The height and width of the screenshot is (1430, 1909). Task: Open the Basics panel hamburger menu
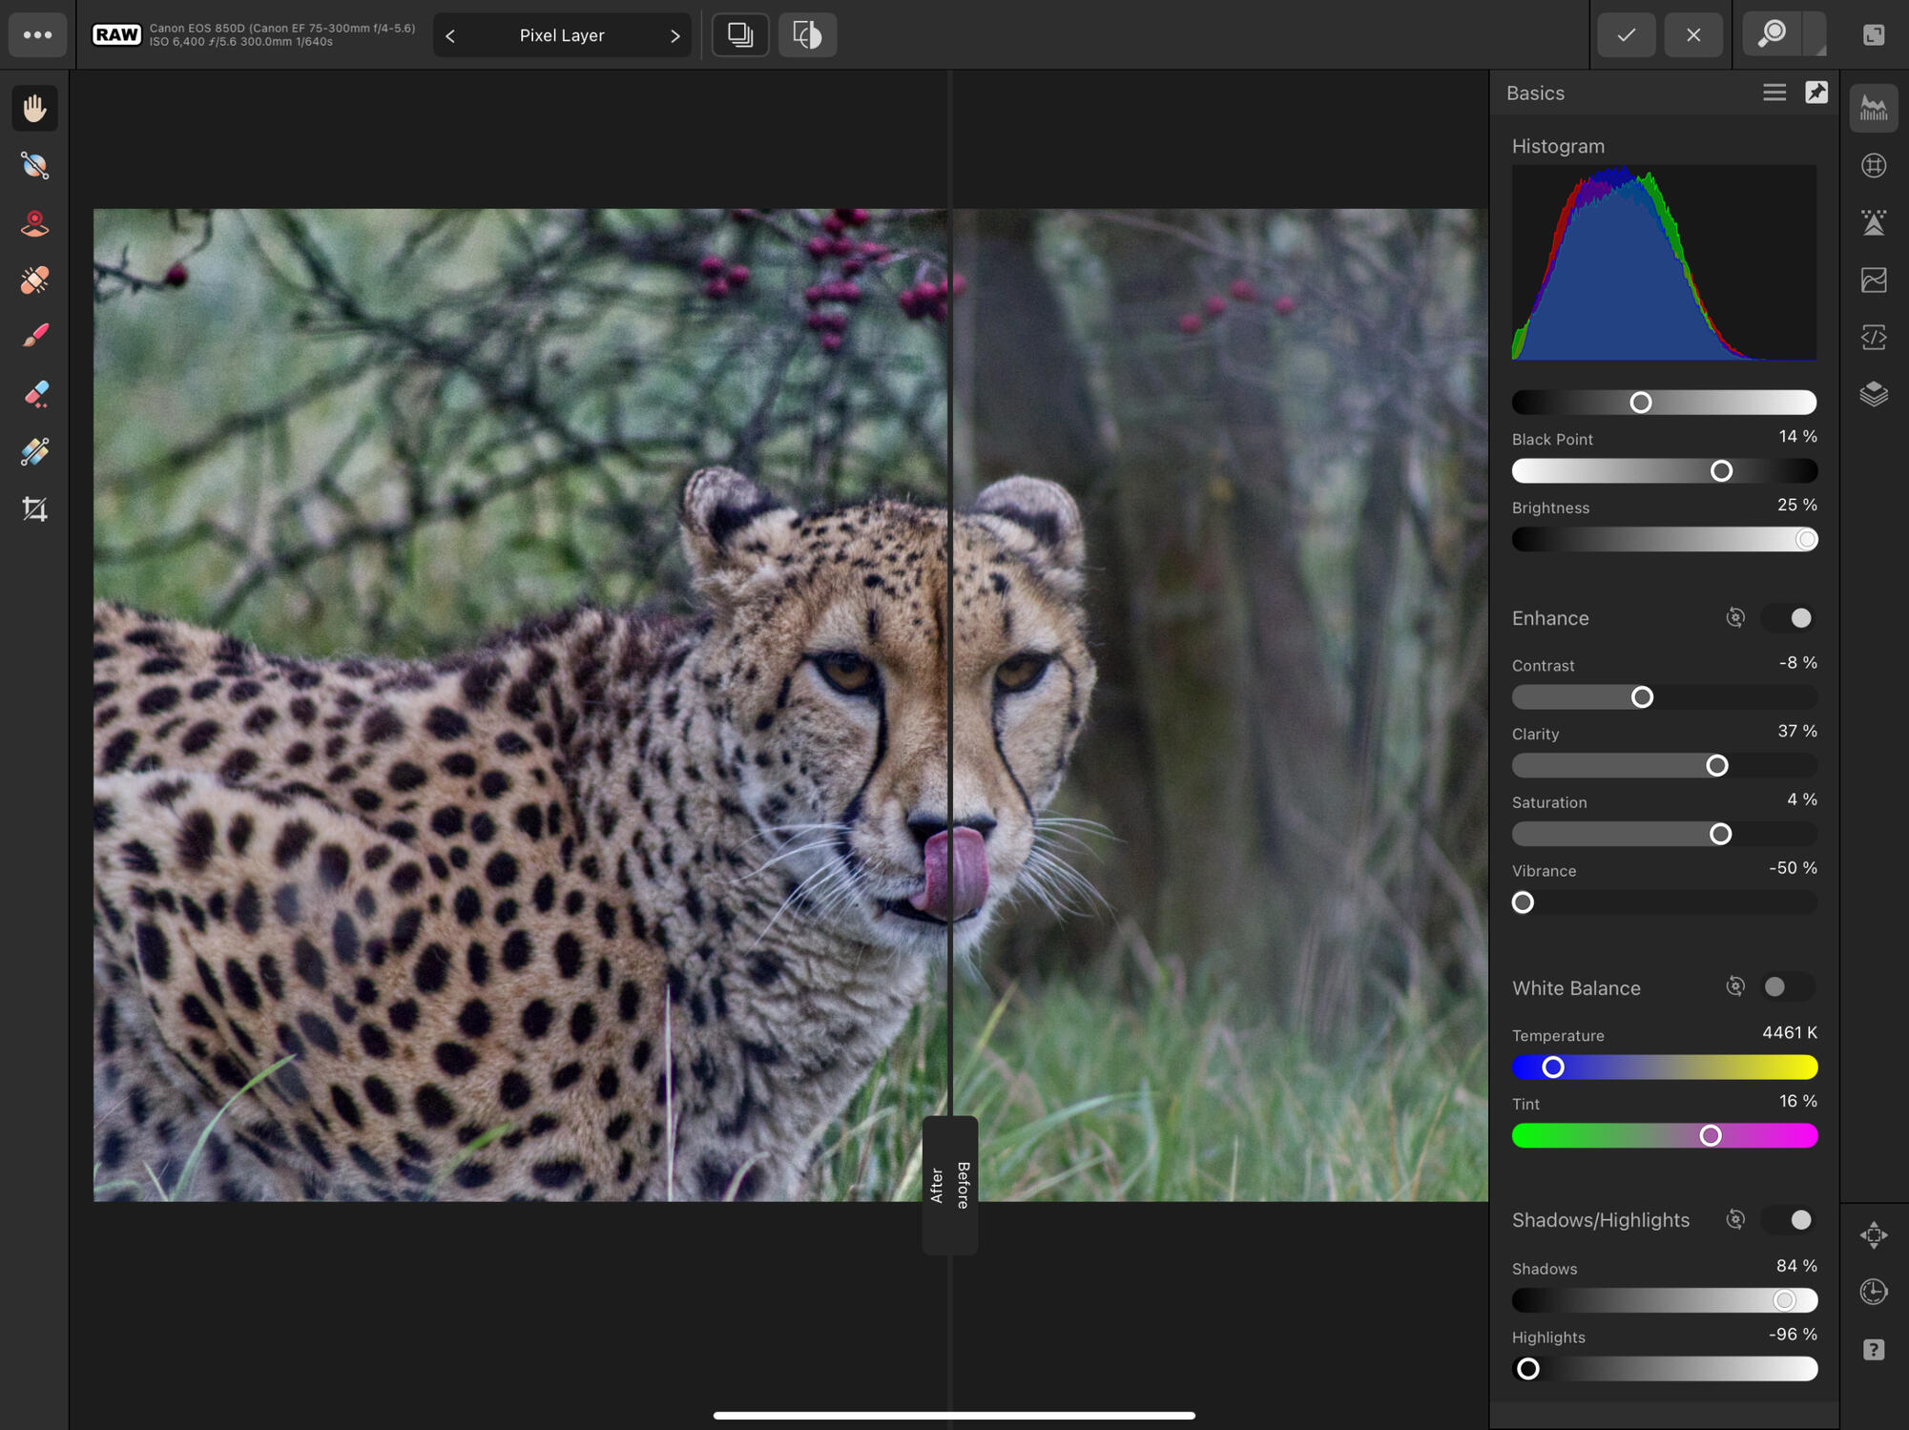1774,93
